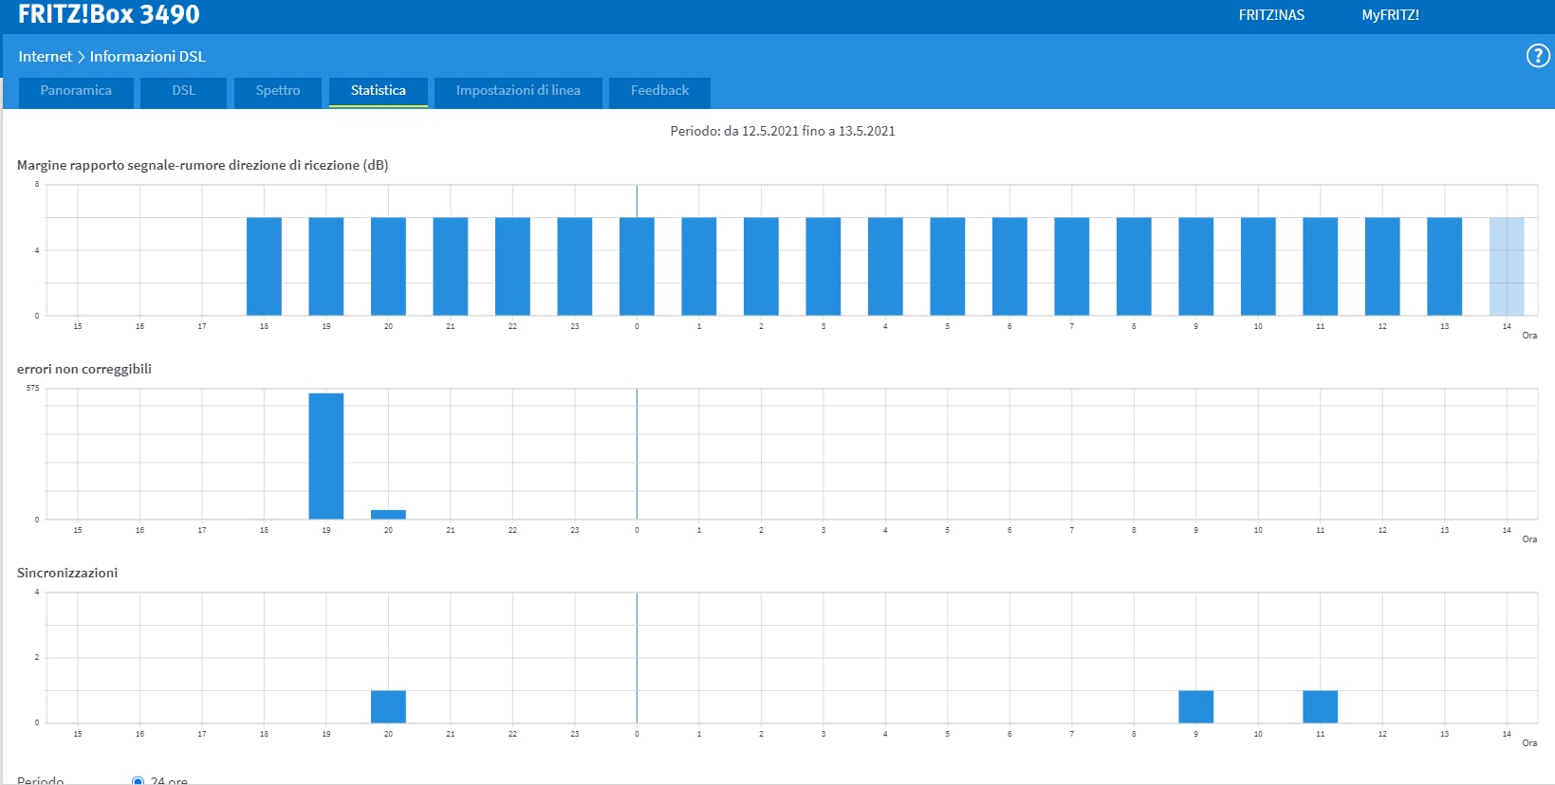Click the synchronization bar at hour 20
This screenshot has width=1555, height=785.
point(388,706)
